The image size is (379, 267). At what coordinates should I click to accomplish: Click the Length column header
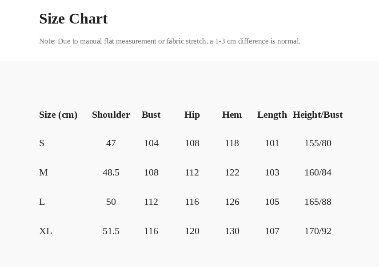272,115
